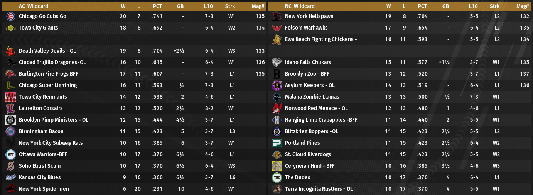Open Terra Incognita Rustlers - OL team link

click(319, 189)
